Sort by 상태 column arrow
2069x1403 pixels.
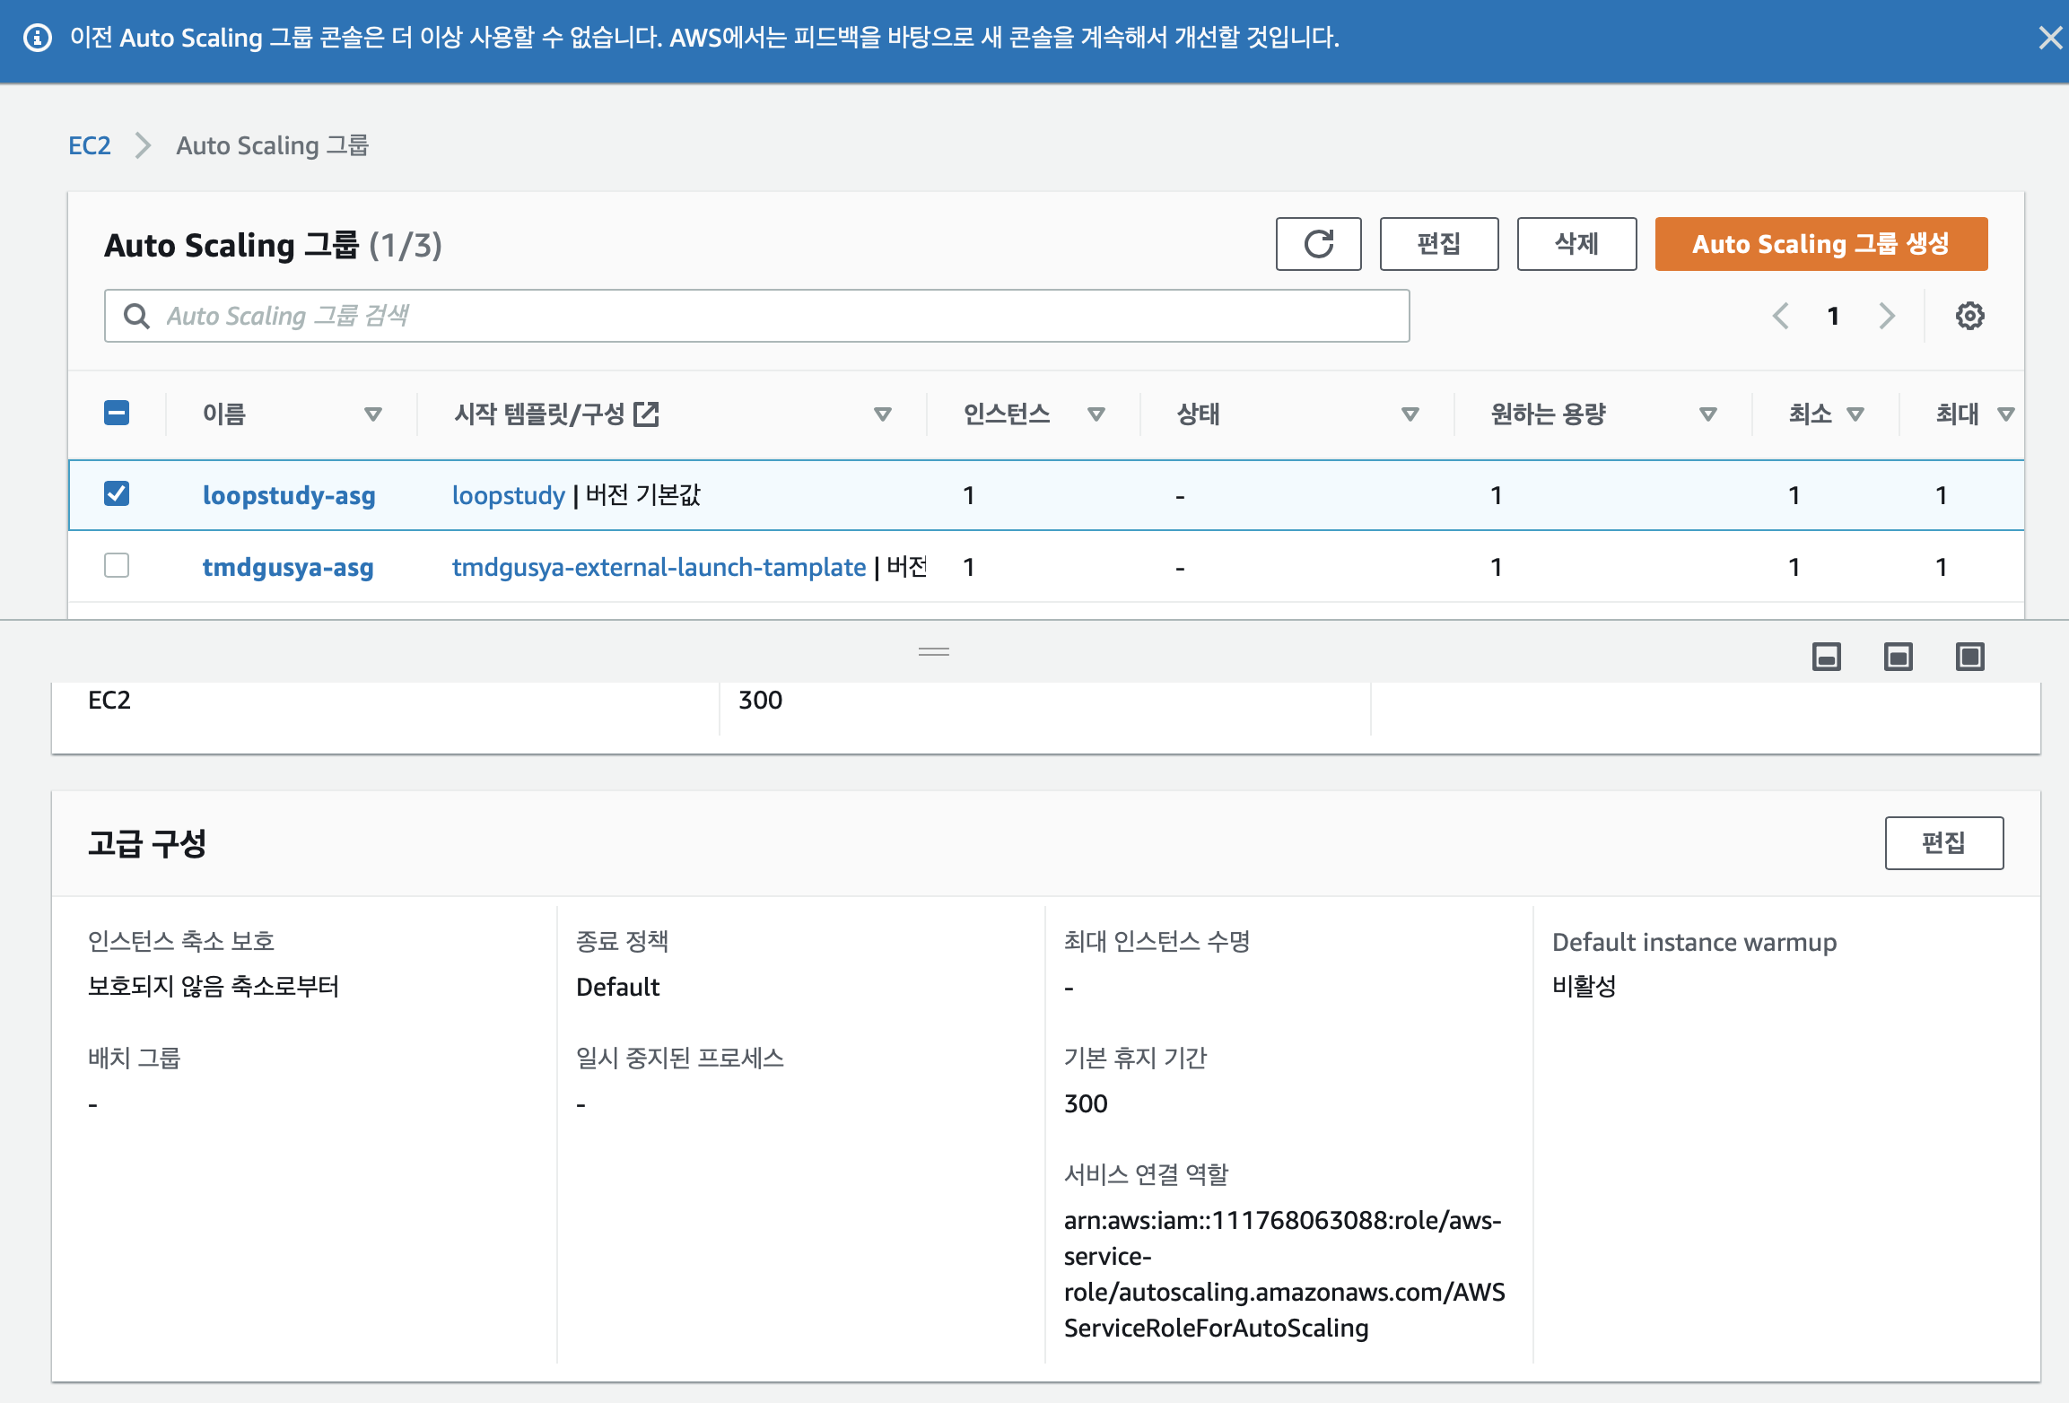pos(1410,414)
